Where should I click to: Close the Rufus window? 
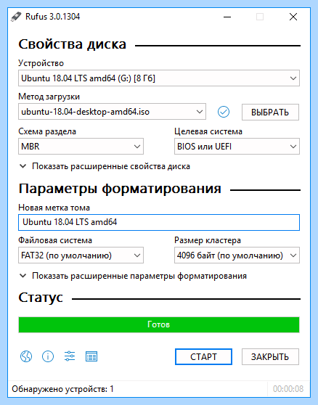pyautogui.click(x=293, y=17)
